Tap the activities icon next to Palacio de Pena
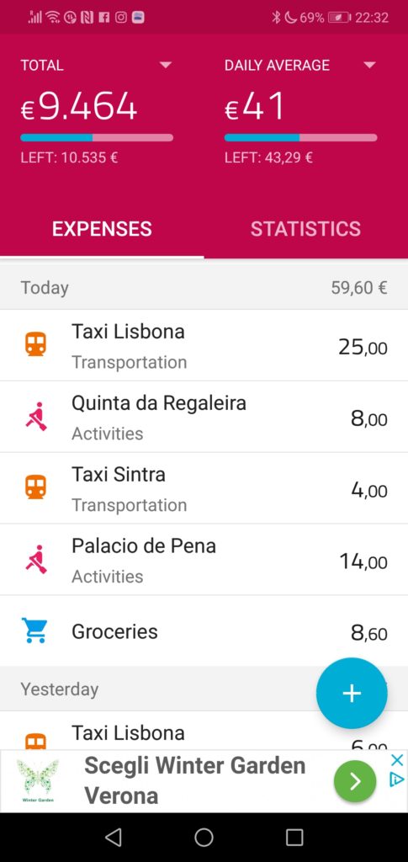 coord(35,559)
